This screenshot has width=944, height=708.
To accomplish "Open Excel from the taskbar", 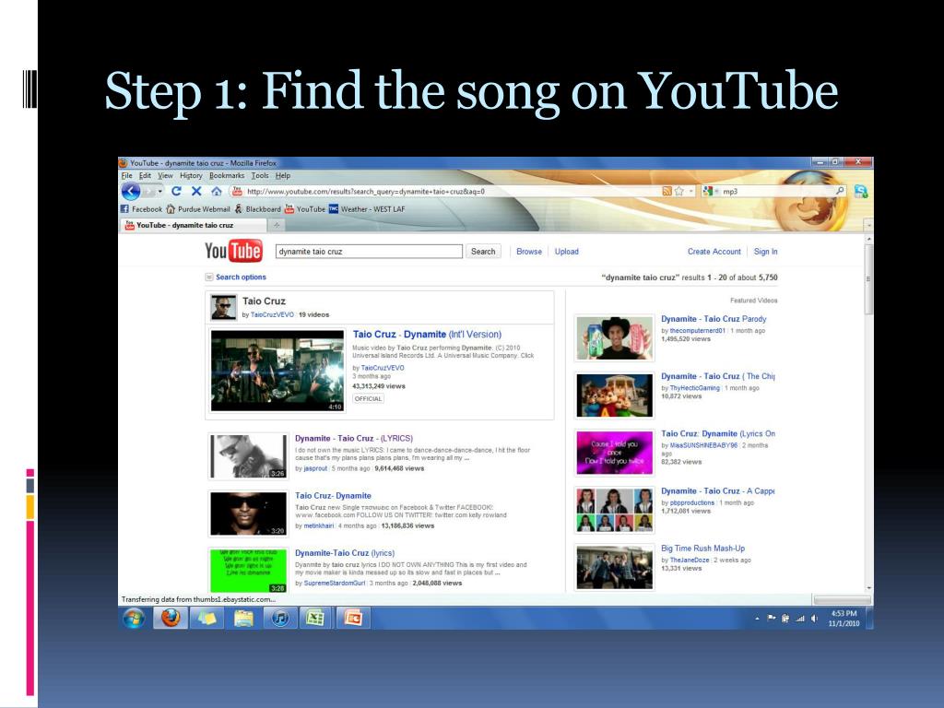I will pos(316,618).
